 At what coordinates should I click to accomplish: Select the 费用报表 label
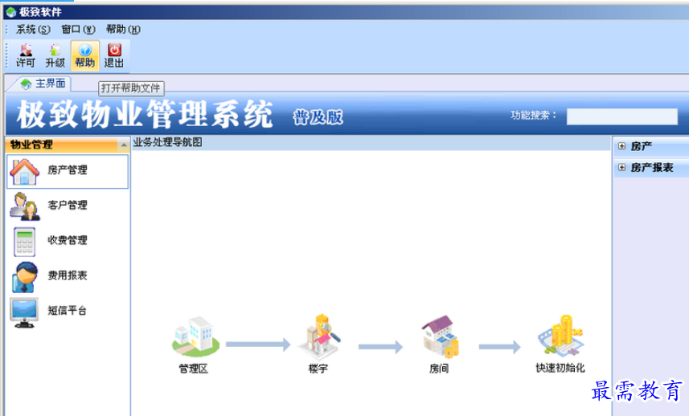(68, 275)
